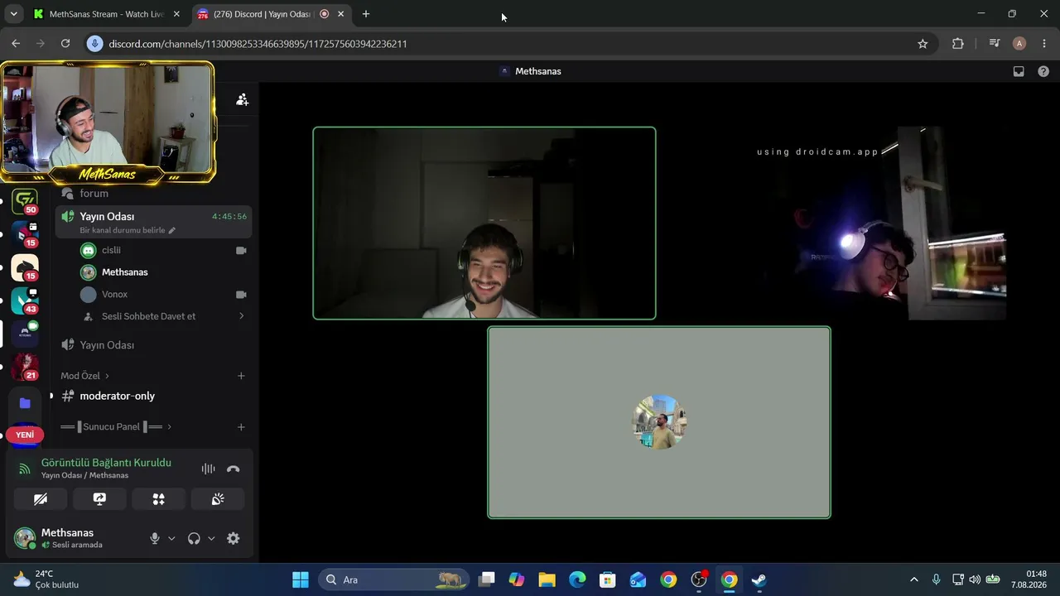Set channel status 'Bir kanal durumu belirle'

[x=128, y=230]
